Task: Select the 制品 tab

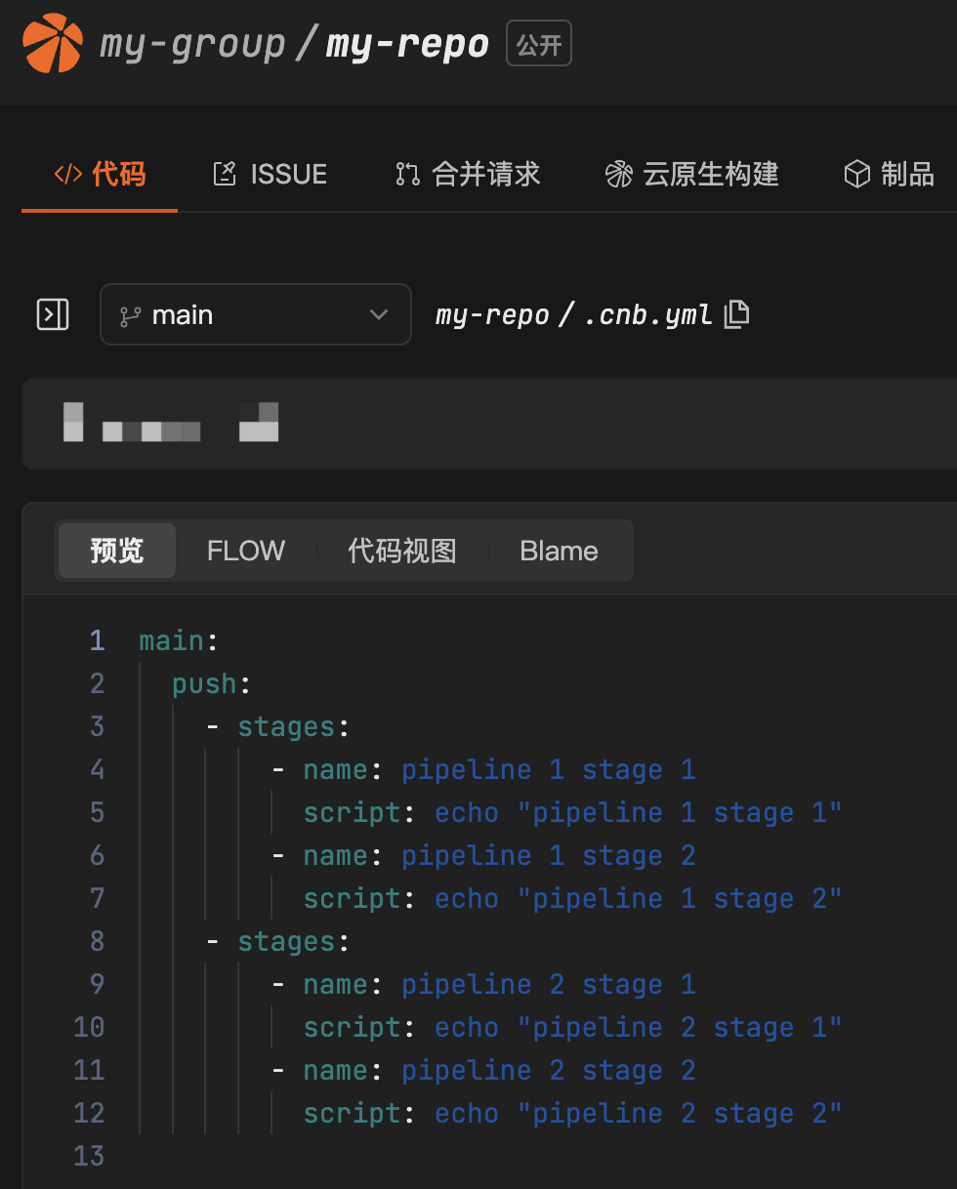Action: (x=889, y=175)
